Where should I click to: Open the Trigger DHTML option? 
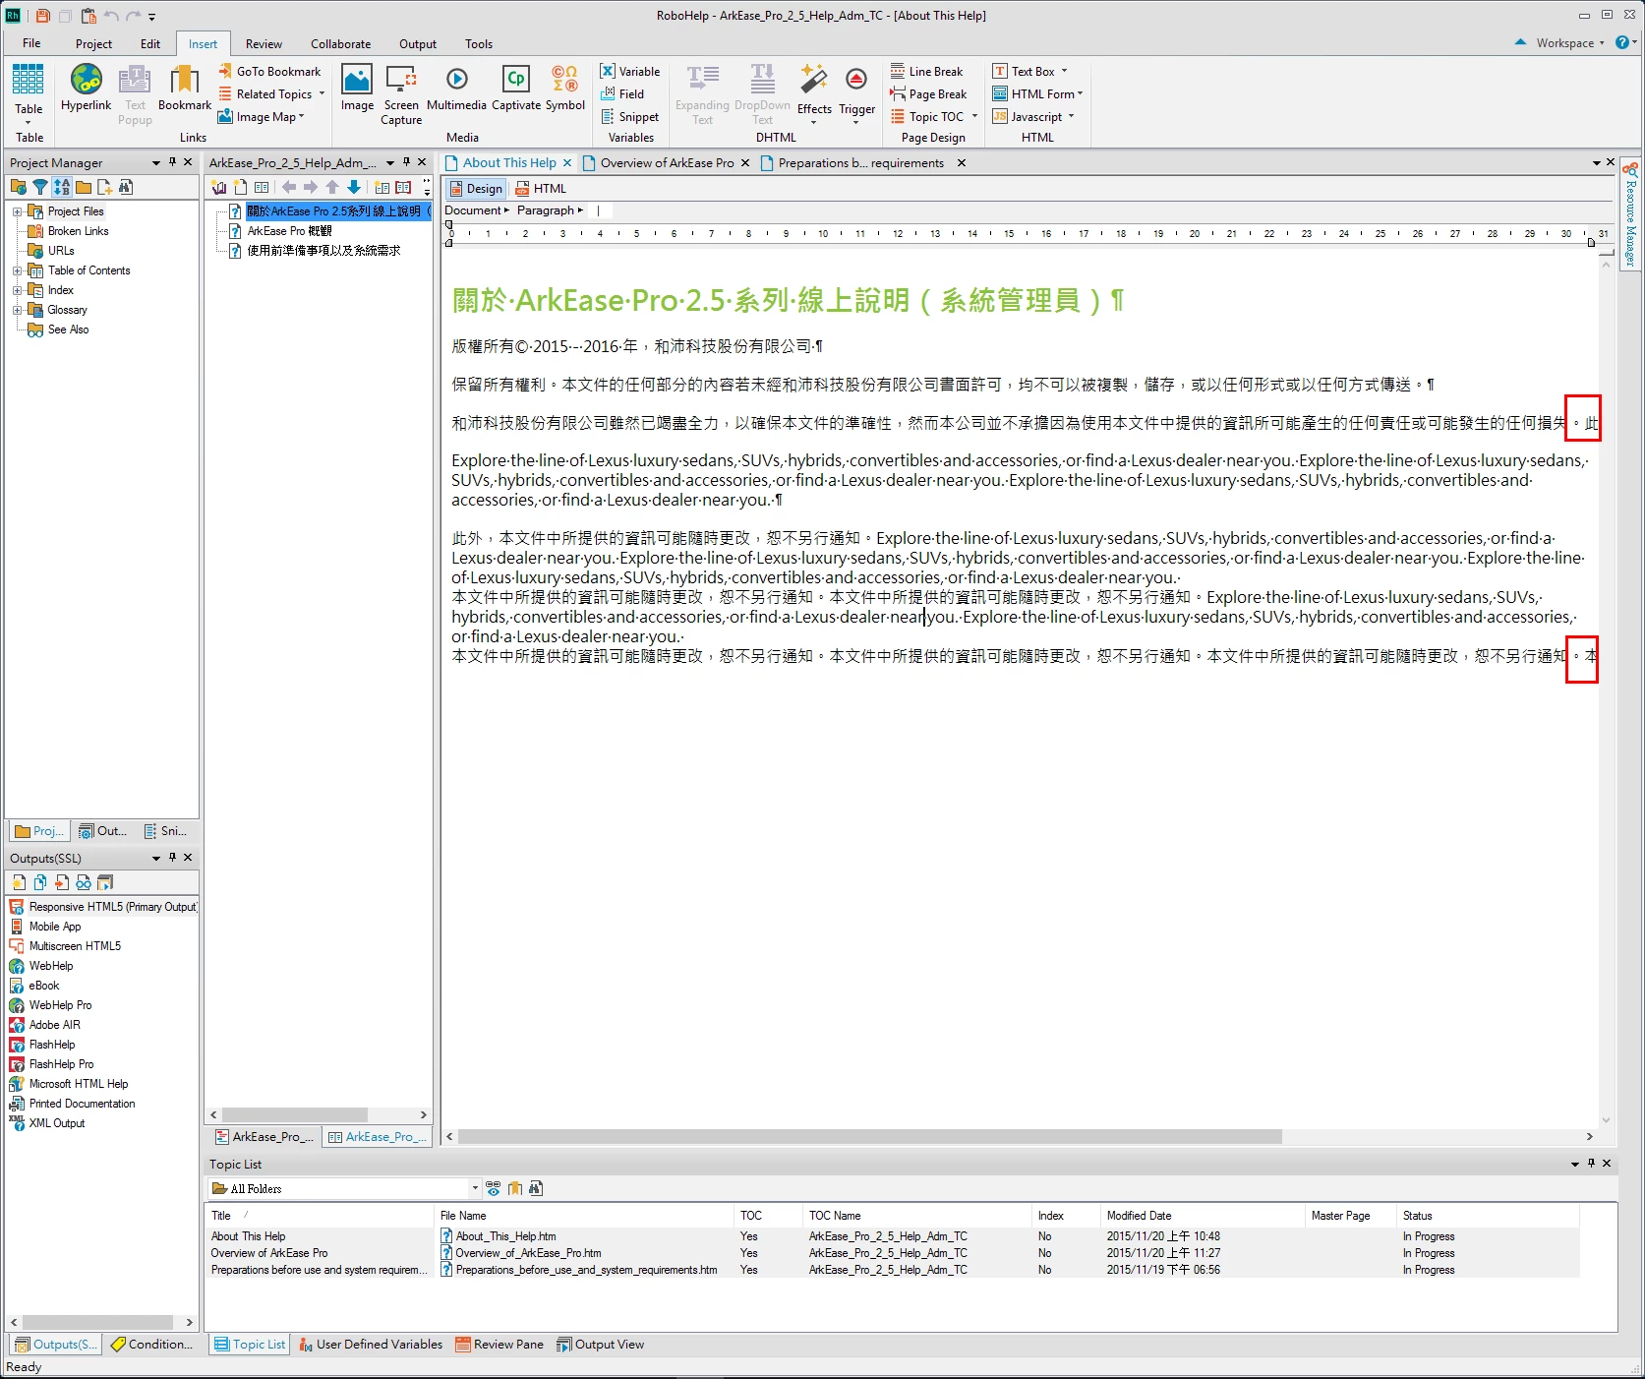[856, 92]
